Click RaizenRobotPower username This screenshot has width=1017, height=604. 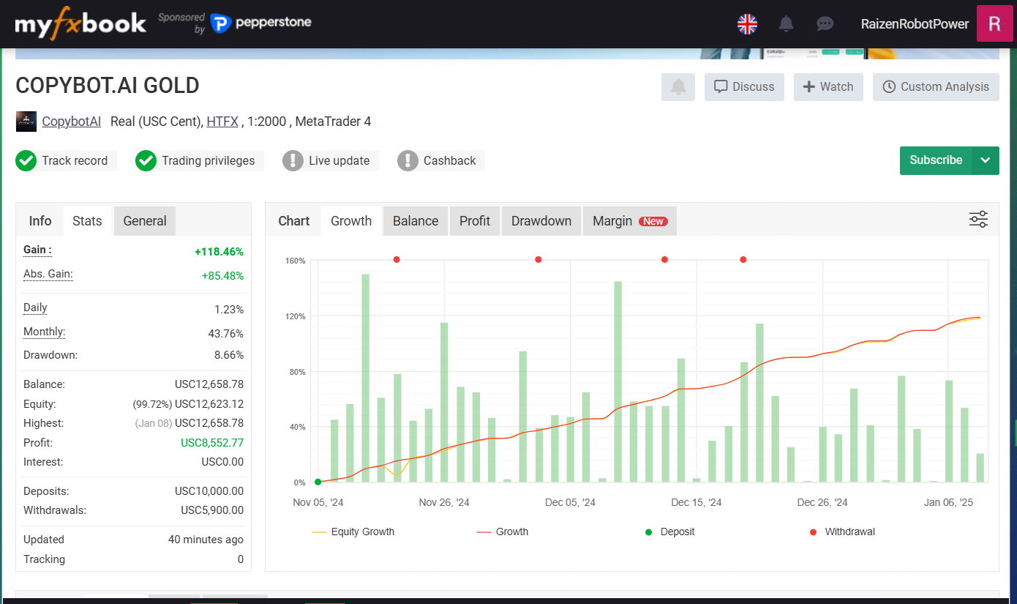click(915, 24)
